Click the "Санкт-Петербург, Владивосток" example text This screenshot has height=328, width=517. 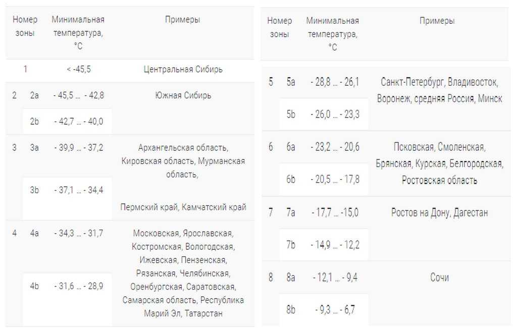click(439, 82)
